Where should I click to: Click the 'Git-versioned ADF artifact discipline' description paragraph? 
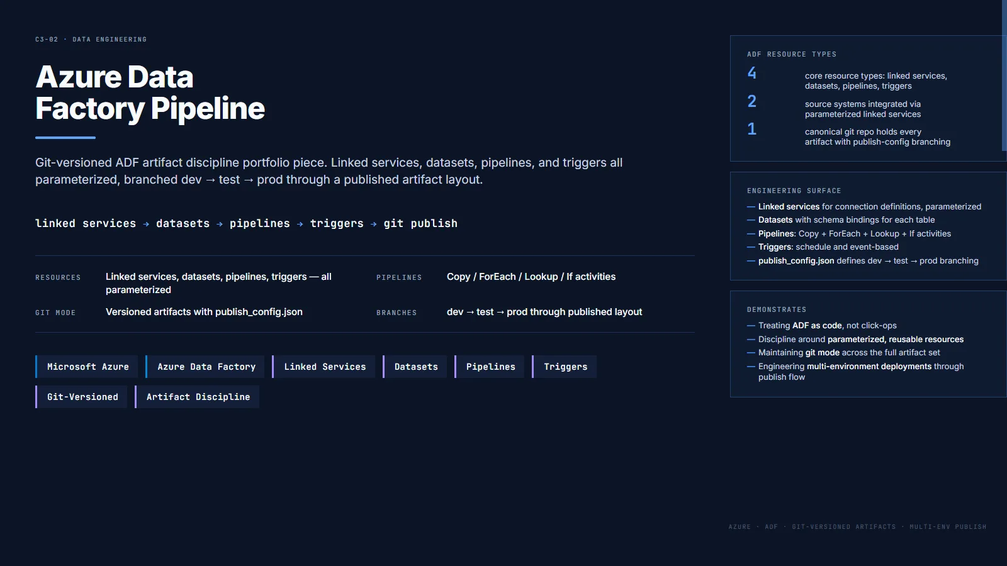pos(329,171)
